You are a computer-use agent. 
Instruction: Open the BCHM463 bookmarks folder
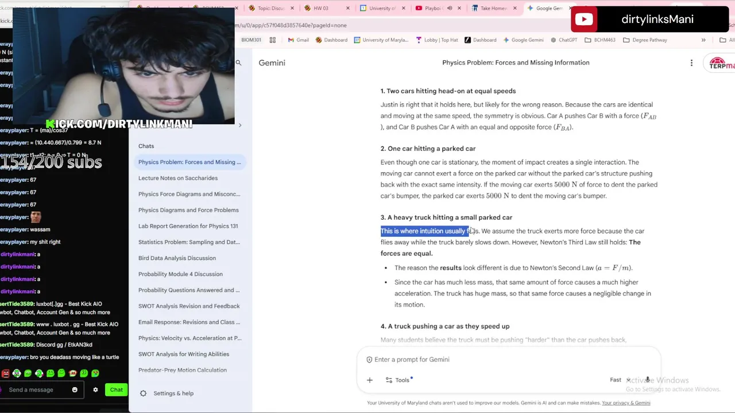[x=600, y=40]
